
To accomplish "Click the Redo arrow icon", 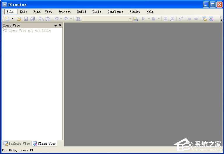I will [x=66, y=19].
